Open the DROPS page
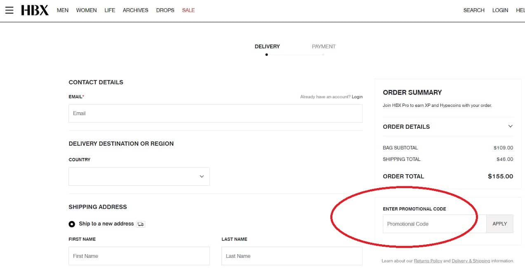The height and width of the screenshot is (269, 525). [165, 10]
